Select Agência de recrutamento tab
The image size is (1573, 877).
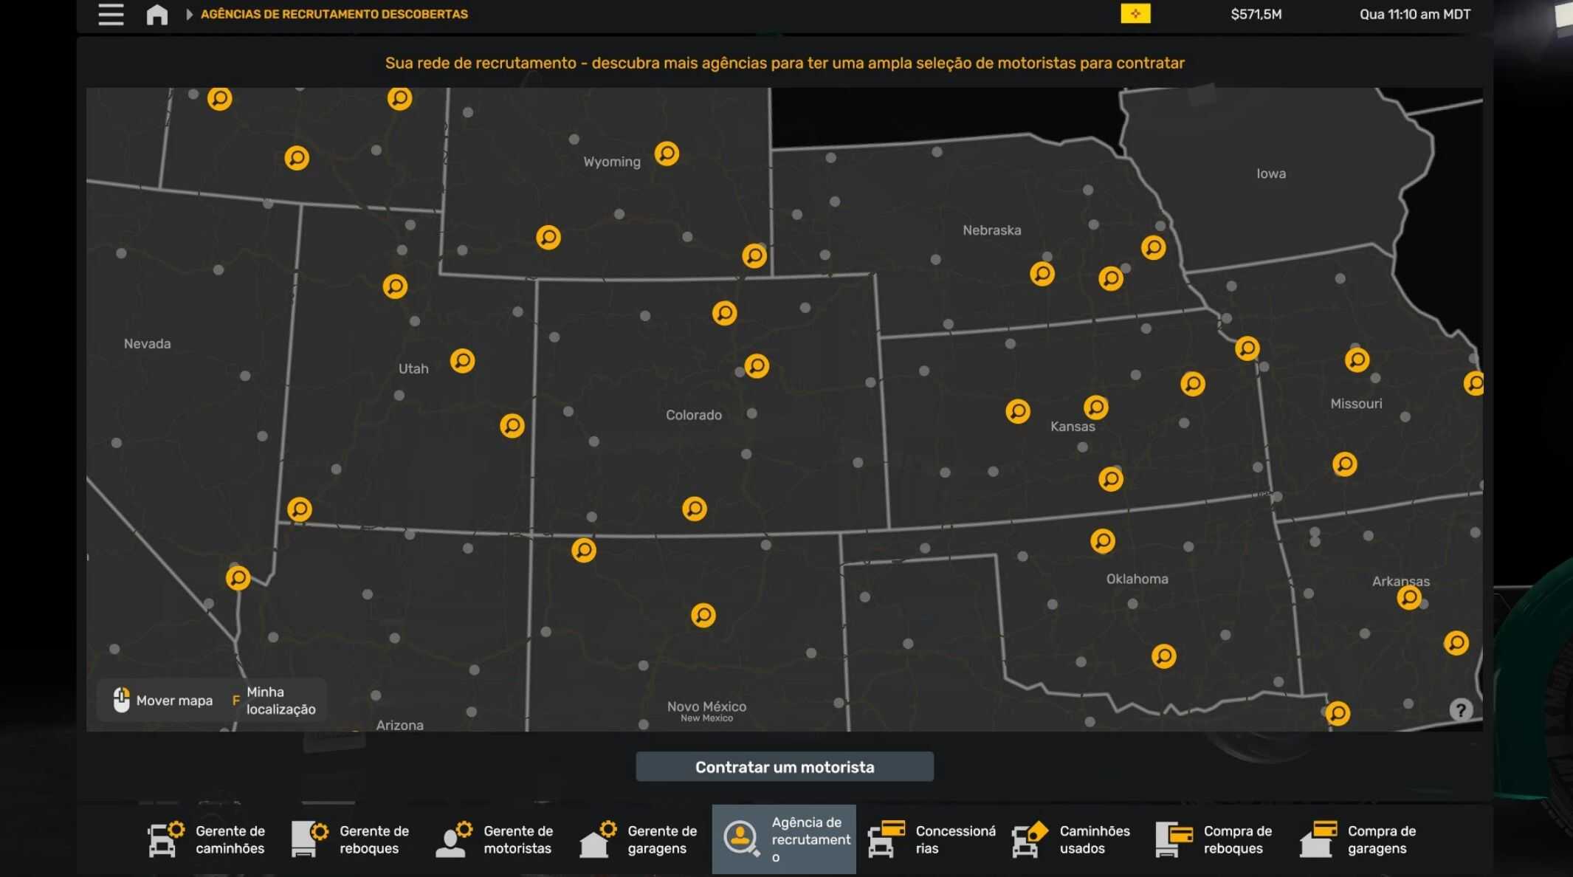[784, 839]
